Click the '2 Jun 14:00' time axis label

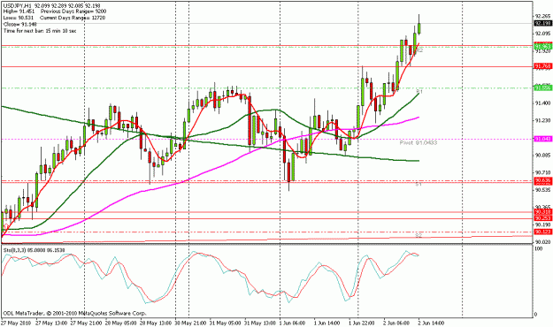point(431,323)
